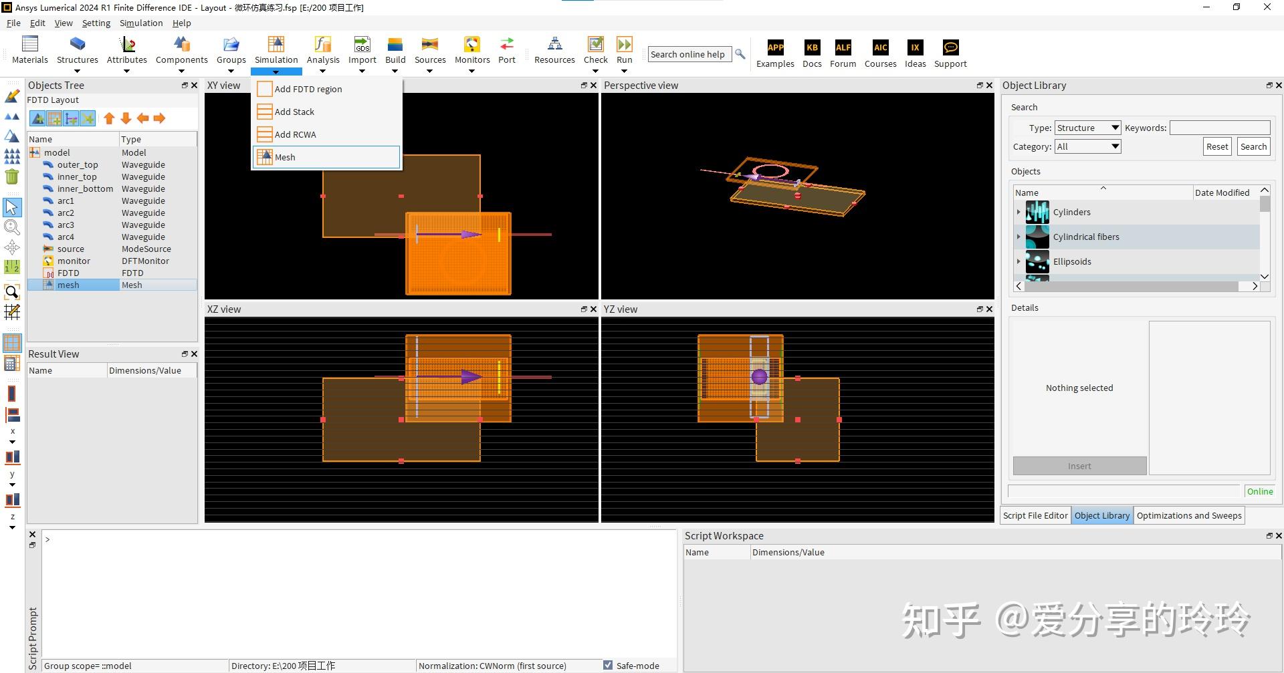The height and width of the screenshot is (673, 1284).
Task: Select the source ModeSource tree item
Action: tap(112, 249)
